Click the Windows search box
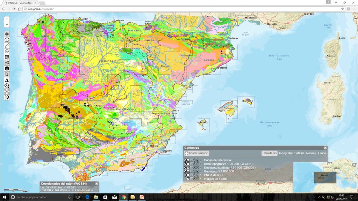This screenshot has width=358, height=201. tap(41, 197)
